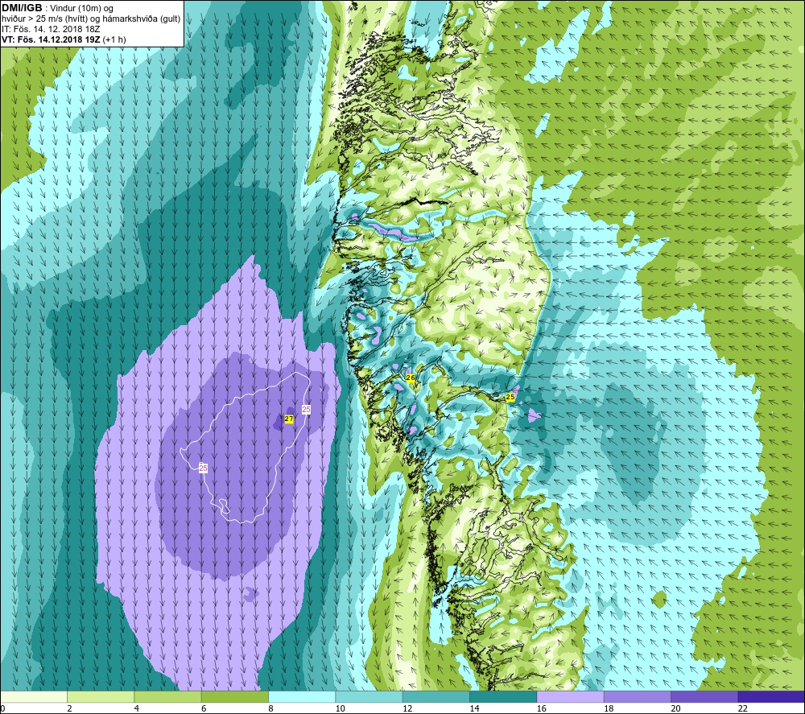Click the scale number 16 under the legend

[541, 708]
